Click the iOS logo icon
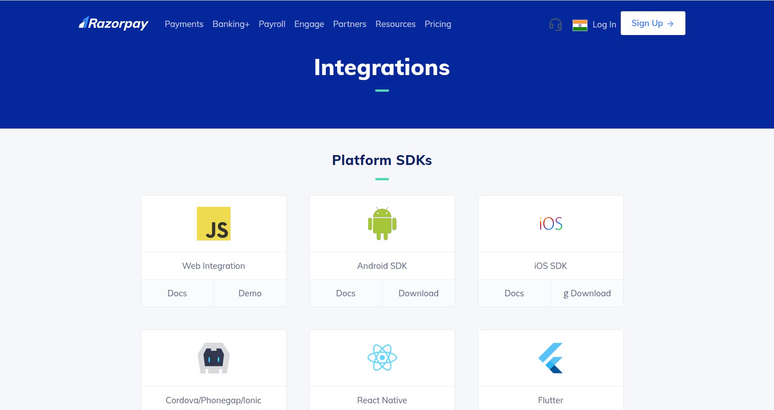The height and width of the screenshot is (410, 774). [551, 223]
